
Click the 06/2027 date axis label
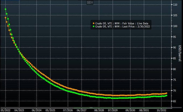pos(82,110)
